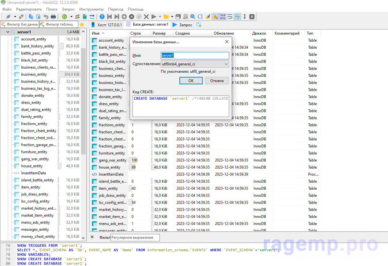This screenshot has width=388, height=266.
Task: Toggle the highlighted green sync icon
Action: [x=237, y=17]
